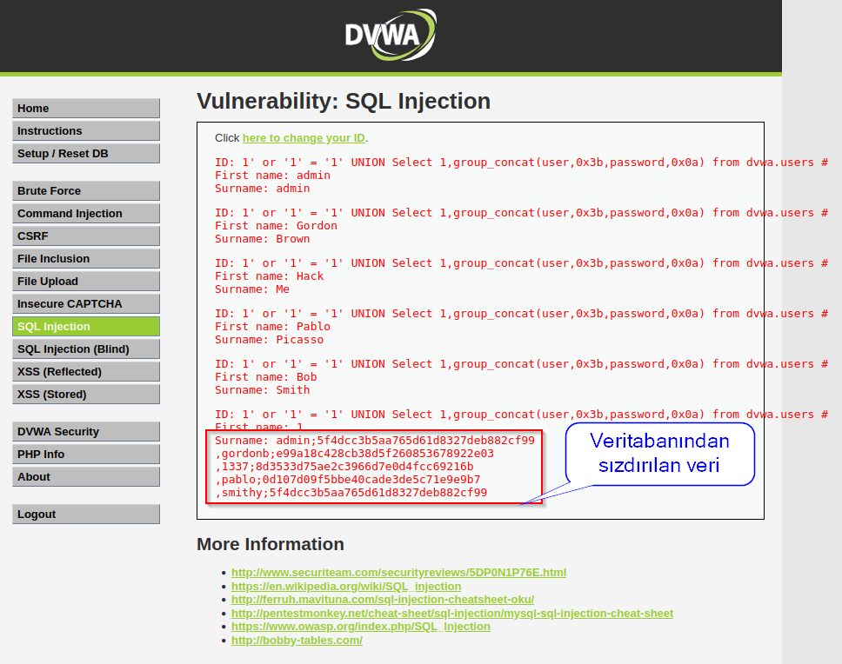
Task: Click the leaked 'smithy;5f4dcc3b5aa…' hash line
Action: [351, 493]
